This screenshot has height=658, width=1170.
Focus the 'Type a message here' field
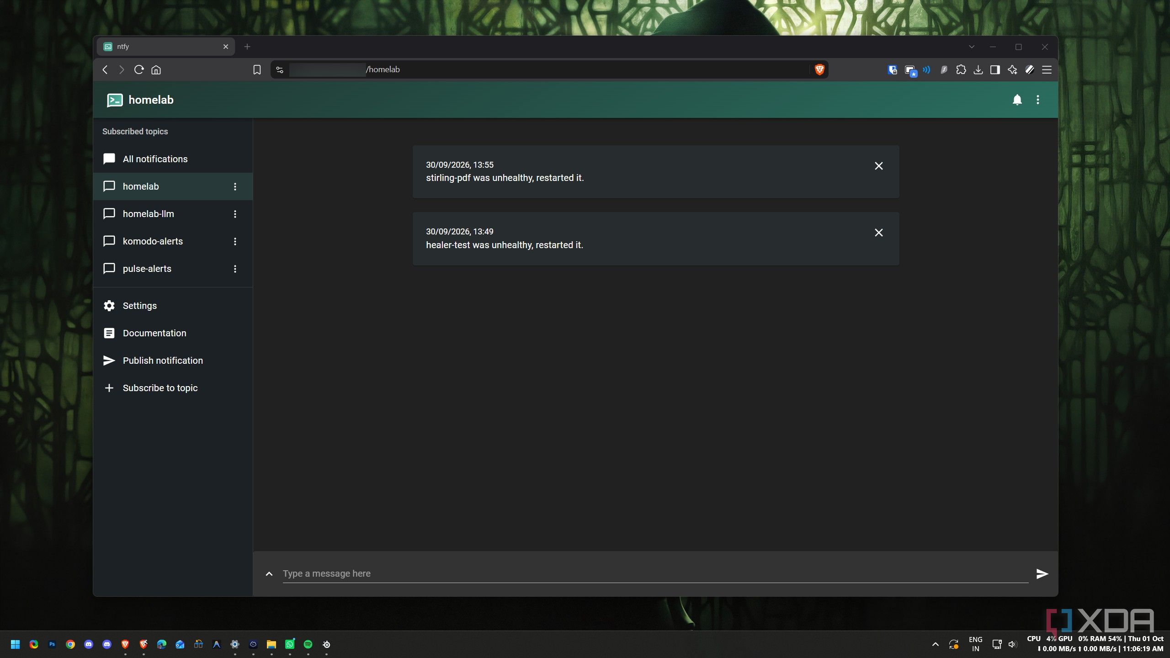655,574
